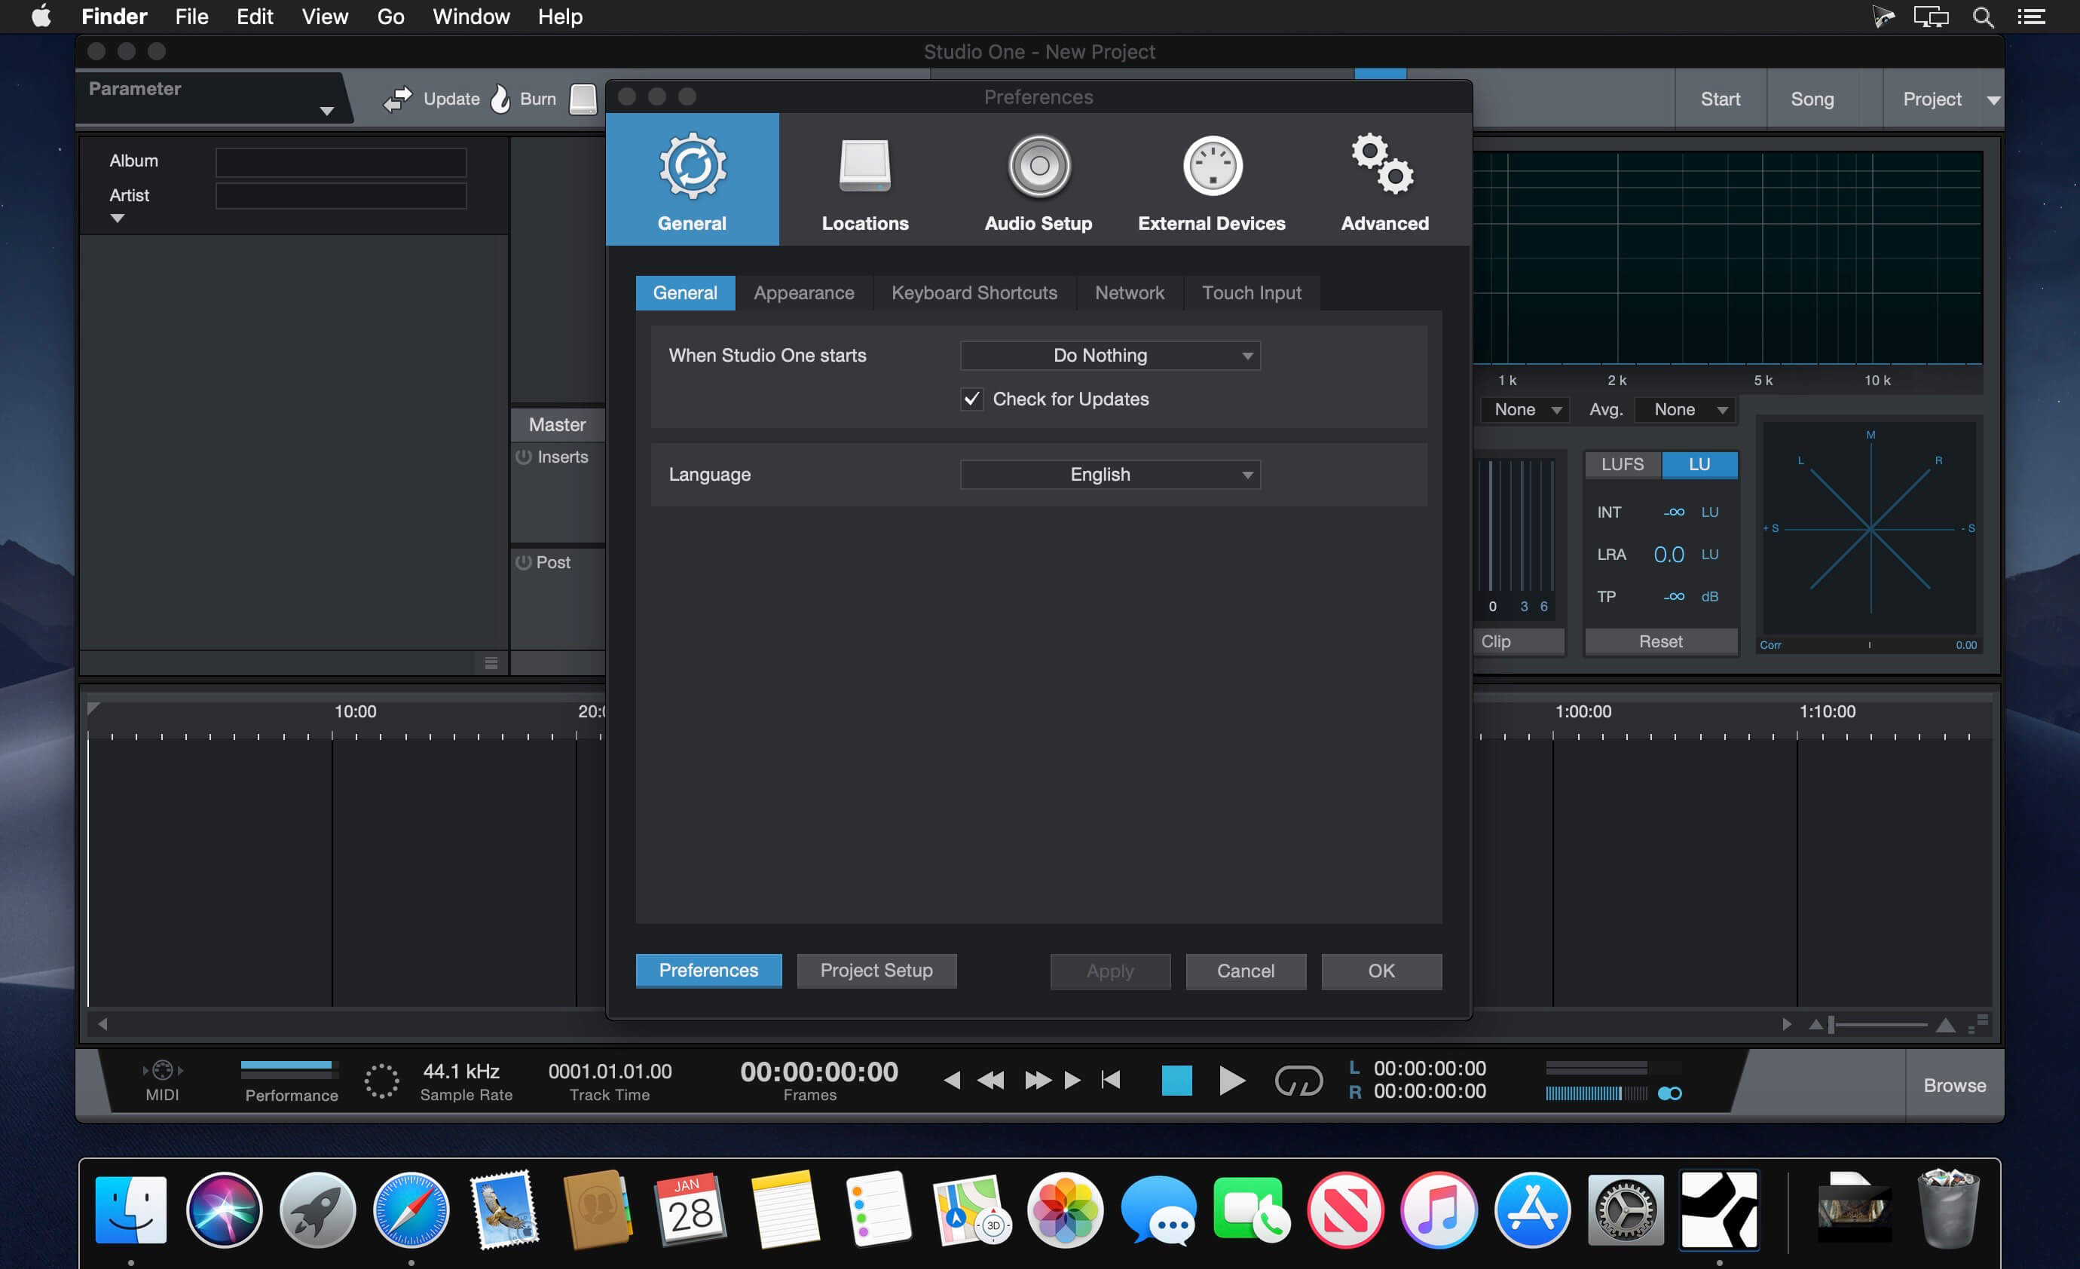Open the Spotlight search icon in menu bar

pos(1983,17)
